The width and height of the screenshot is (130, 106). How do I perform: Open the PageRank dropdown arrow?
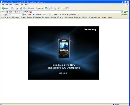tap(49, 15)
